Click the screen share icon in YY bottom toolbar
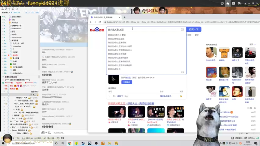Screen dimensions: 260x146 [23, 138]
